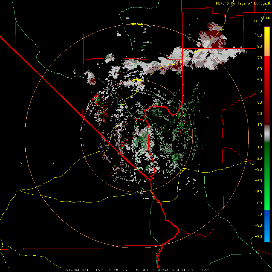Pick the -20 knot scale label

coord(258,158)
